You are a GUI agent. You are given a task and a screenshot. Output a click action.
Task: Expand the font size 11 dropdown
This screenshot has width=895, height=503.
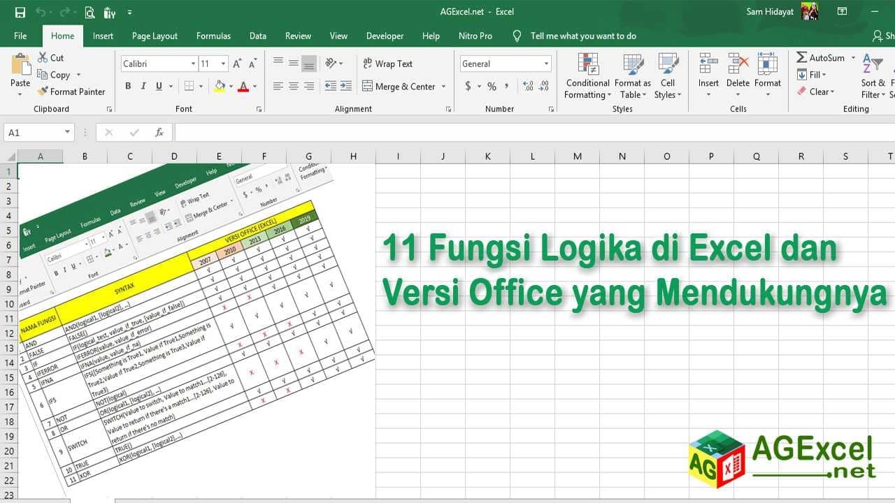(223, 64)
